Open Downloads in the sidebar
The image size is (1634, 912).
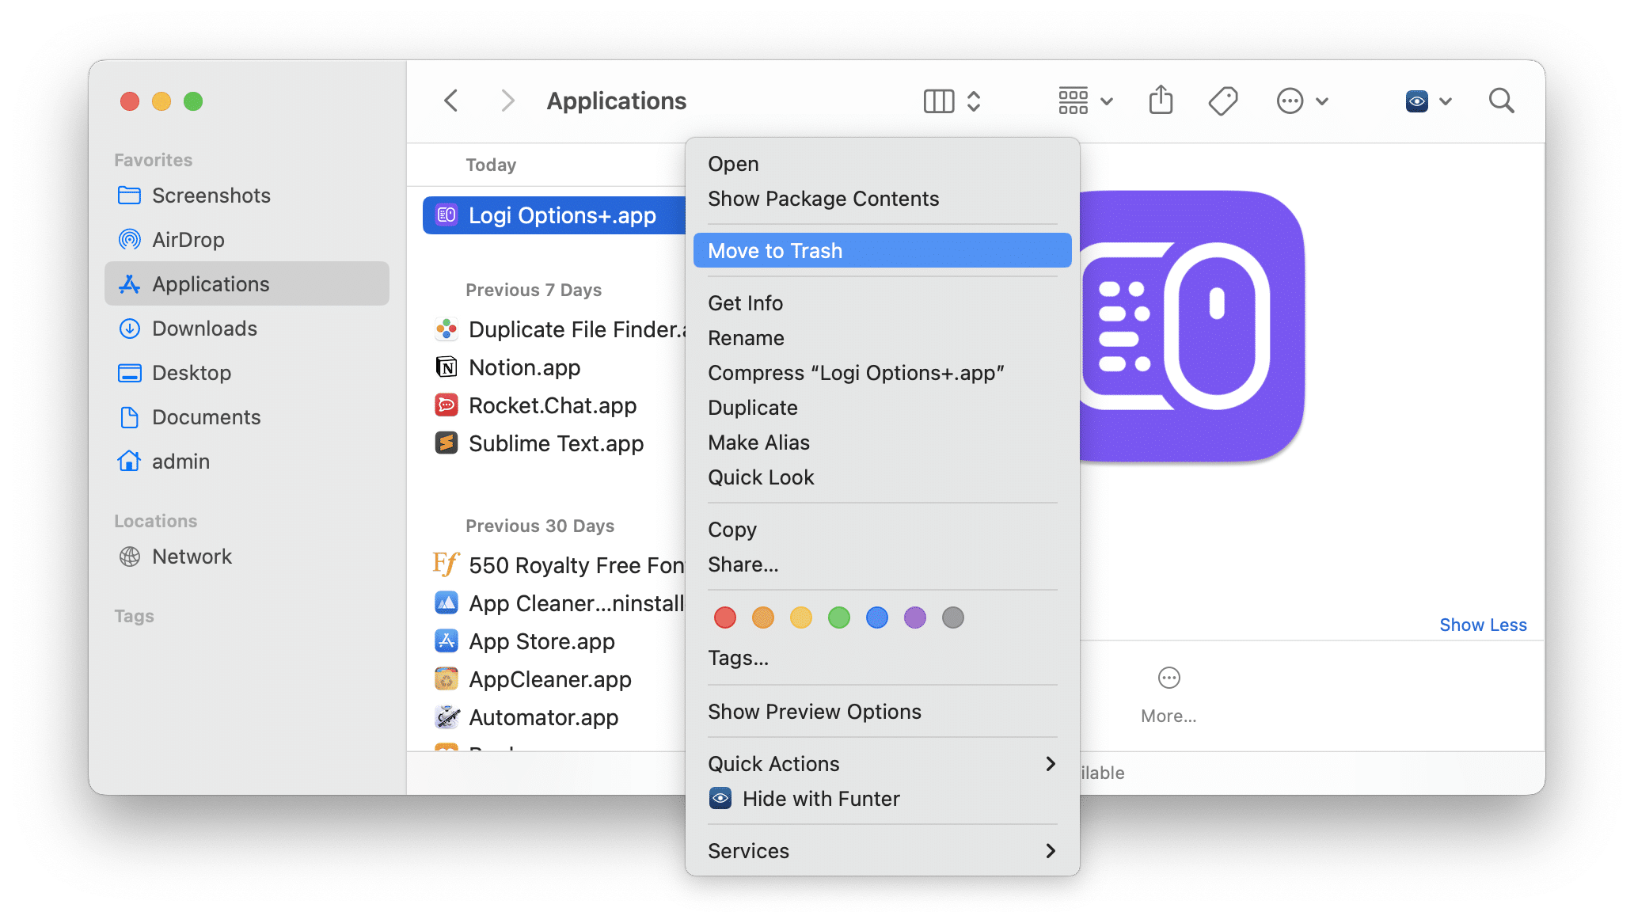246,329
